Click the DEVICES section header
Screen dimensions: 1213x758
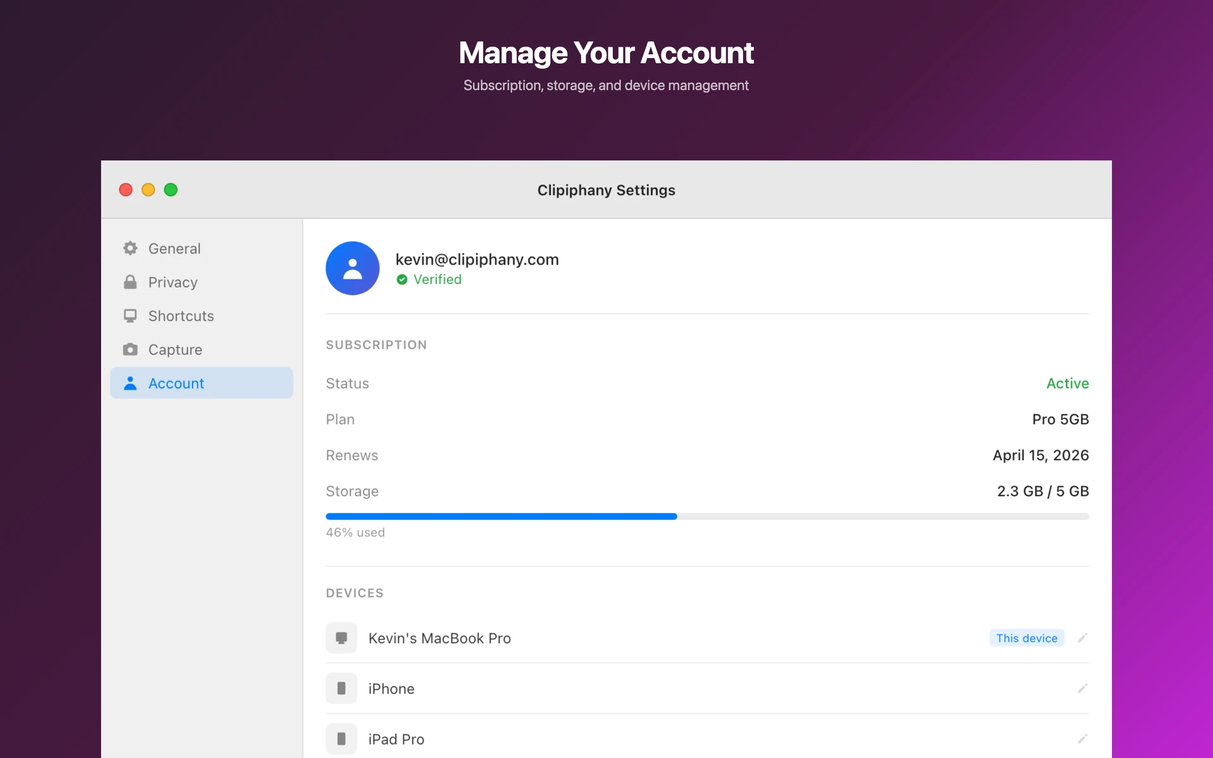click(x=354, y=593)
